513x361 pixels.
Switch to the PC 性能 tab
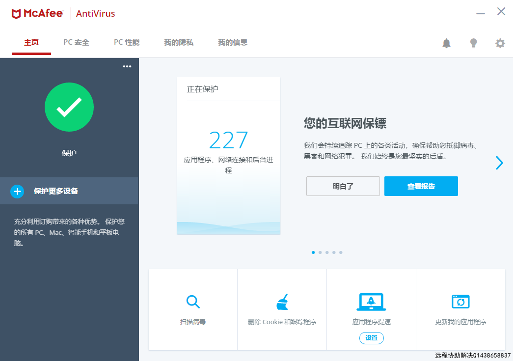[127, 42]
